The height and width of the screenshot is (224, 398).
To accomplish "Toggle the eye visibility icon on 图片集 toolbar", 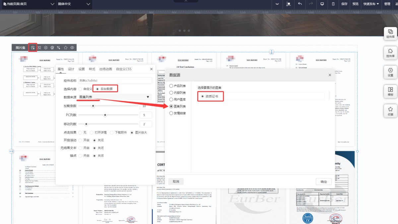I will [72, 48].
